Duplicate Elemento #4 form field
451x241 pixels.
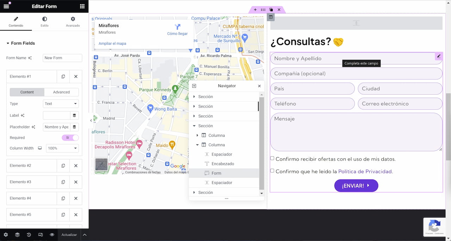point(63,198)
